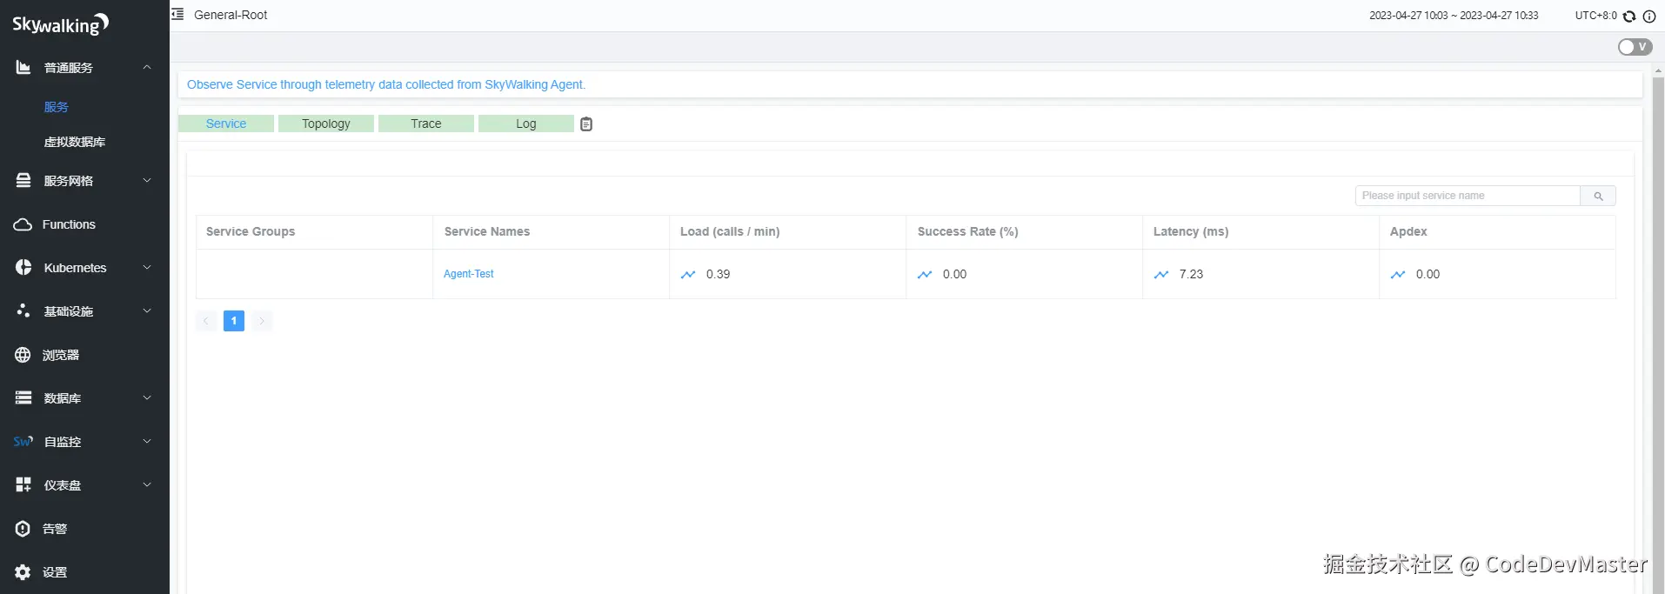The height and width of the screenshot is (594, 1665).
Task: Click the 浏览器 globe icon
Action: (x=23, y=355)
